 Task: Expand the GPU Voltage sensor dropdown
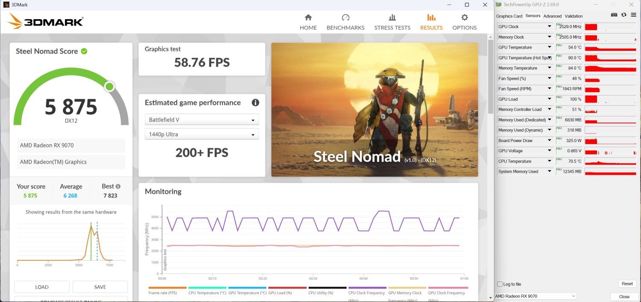tap(550, 151)
